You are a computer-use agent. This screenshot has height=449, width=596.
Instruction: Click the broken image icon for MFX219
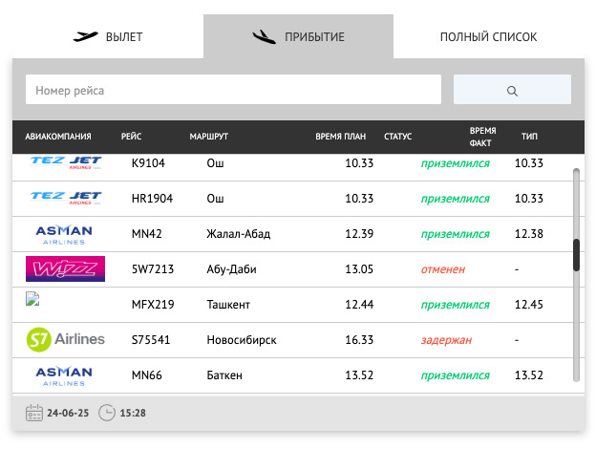tap(32, 299)
